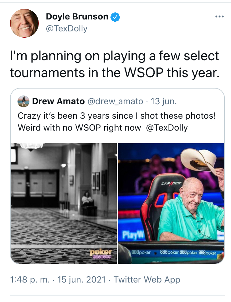Open the three-dot more options menu
The image size is (231, 302).
click(x=219, y=17)
